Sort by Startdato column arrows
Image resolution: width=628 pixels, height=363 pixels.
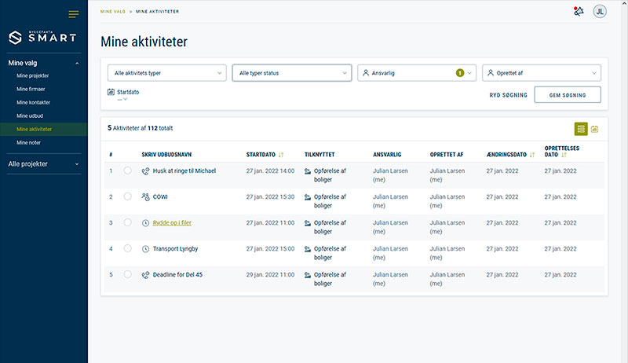[281, 154]
